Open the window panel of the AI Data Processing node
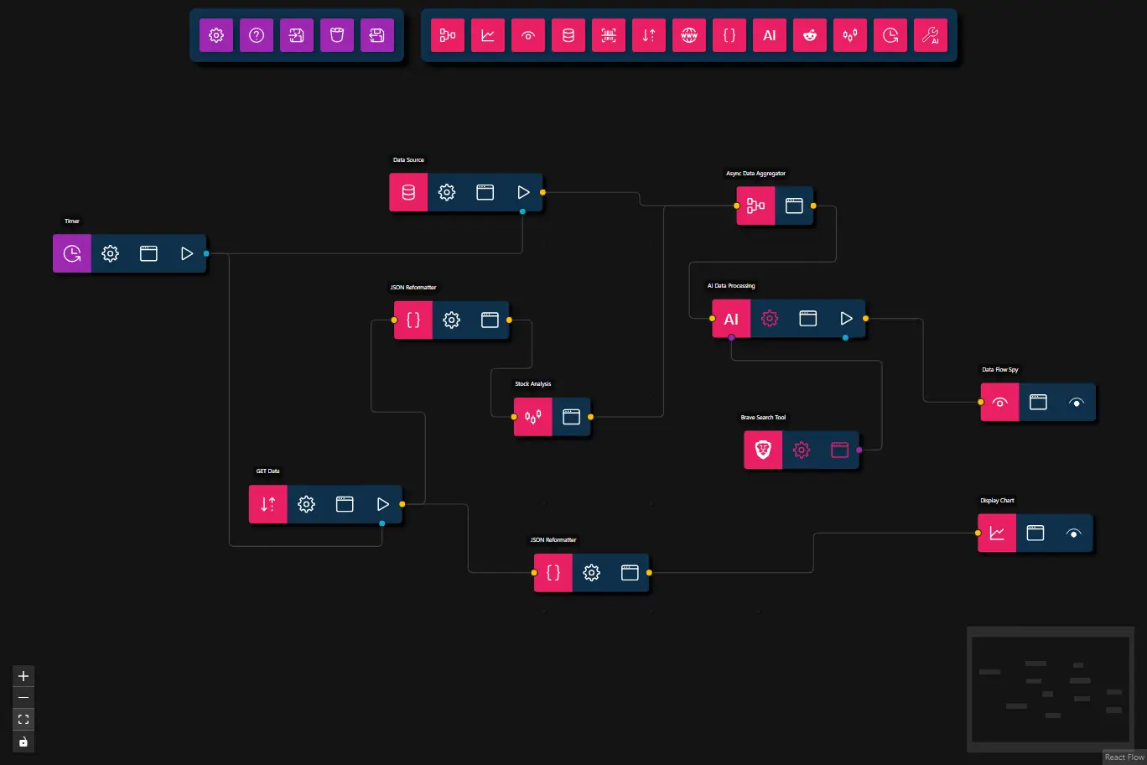1147x765 pixels. click(807, 319)
